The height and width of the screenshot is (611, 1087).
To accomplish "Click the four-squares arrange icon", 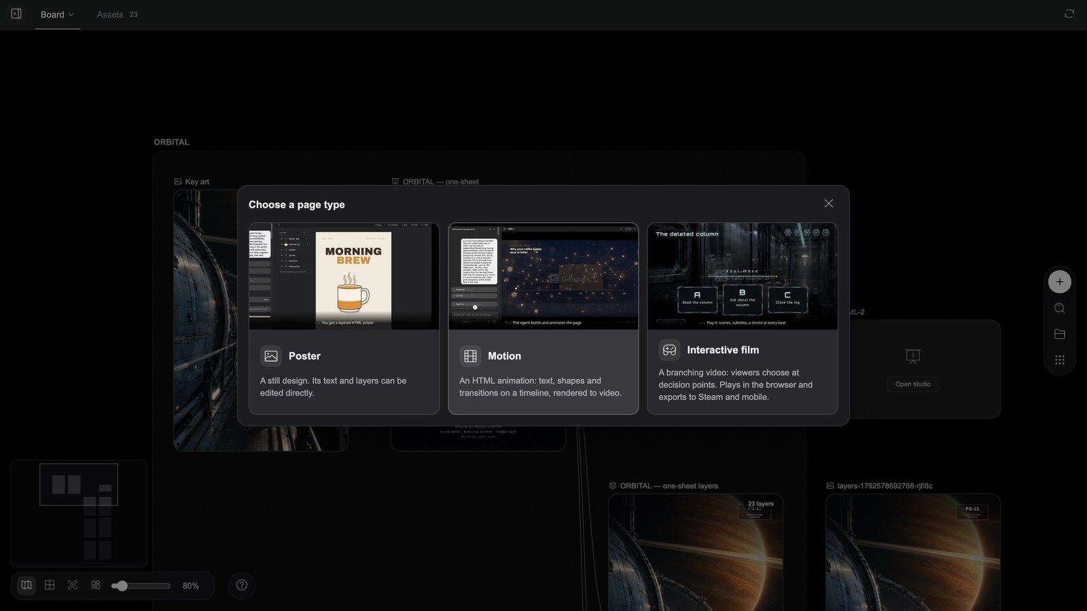I will (96, 585).
